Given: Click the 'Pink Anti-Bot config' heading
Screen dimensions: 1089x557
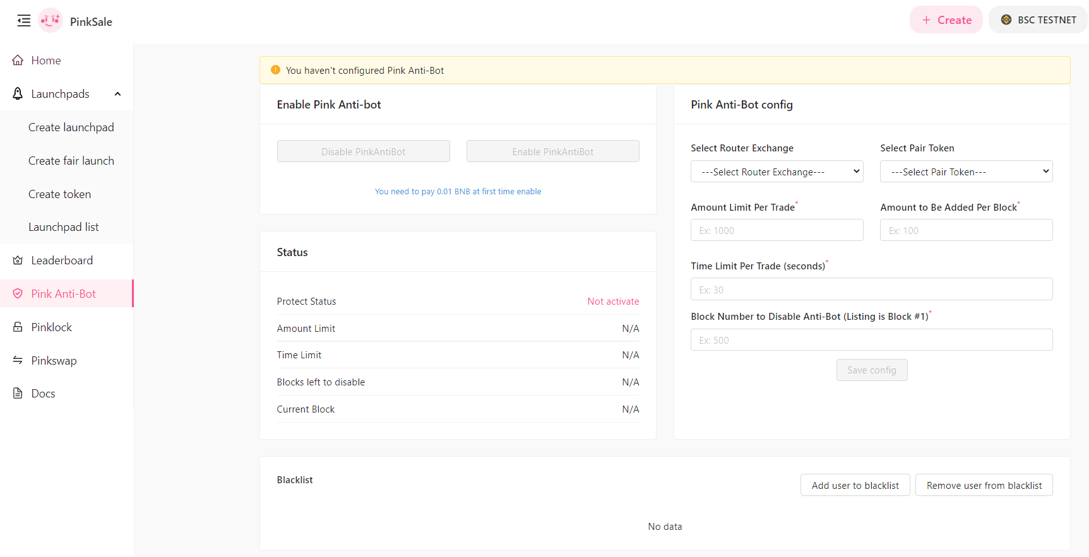Looking at the screenshot, I should [742, 105].
